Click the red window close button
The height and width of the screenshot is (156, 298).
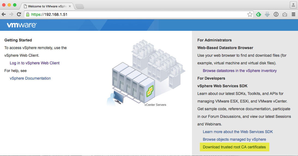coord(4,5)
